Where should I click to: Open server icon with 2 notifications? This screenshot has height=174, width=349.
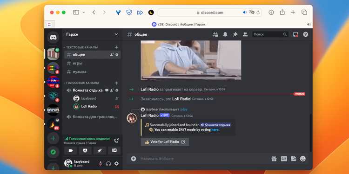click(x=53, y=96)
